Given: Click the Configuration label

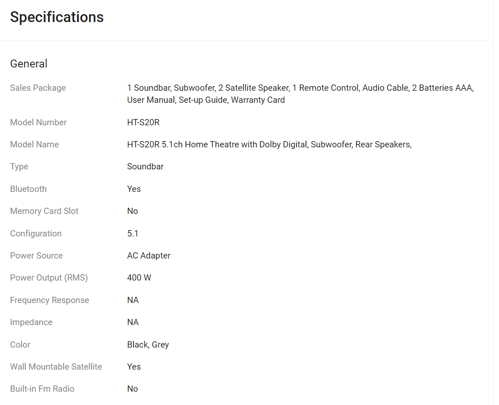Looking at the screenshot, I should click(36, 234).
